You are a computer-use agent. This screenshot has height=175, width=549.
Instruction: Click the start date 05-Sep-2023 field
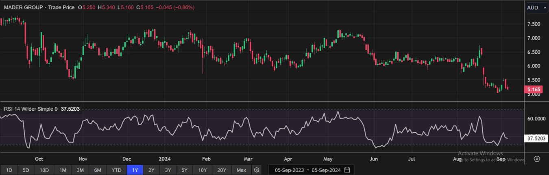pos(289,170)
